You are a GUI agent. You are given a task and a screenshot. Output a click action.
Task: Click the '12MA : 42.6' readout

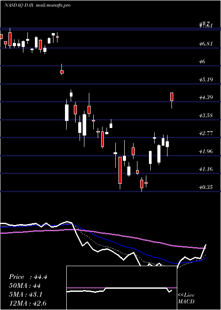[x=27, y=303]
